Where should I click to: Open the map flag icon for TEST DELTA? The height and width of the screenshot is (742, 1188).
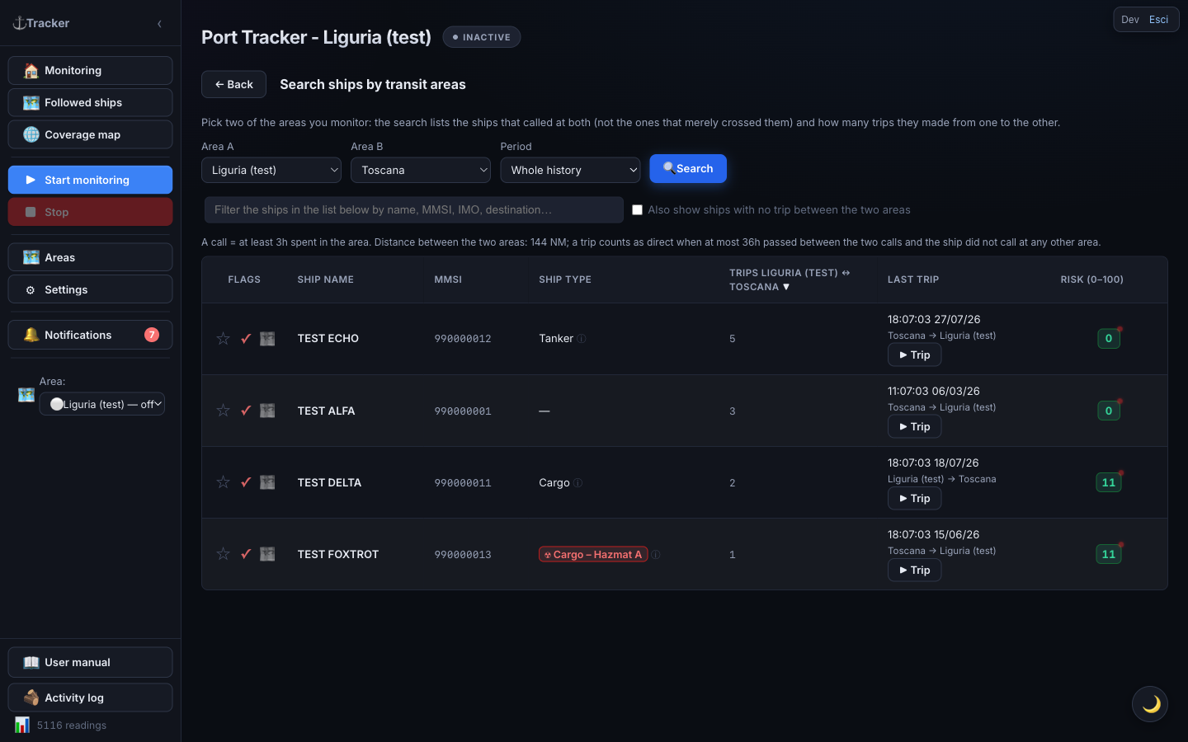pos(267,482)
